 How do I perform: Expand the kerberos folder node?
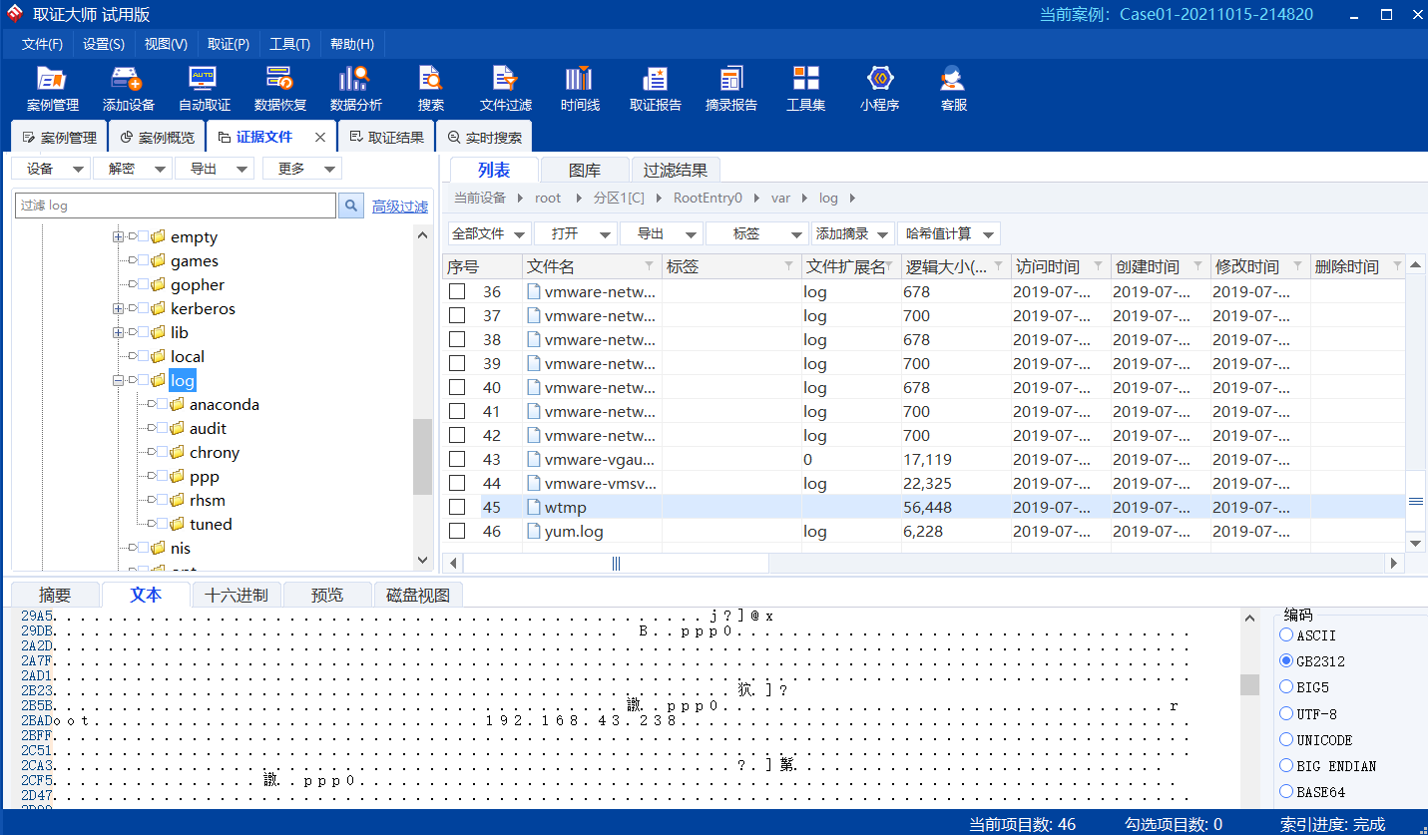coord(118,309)
